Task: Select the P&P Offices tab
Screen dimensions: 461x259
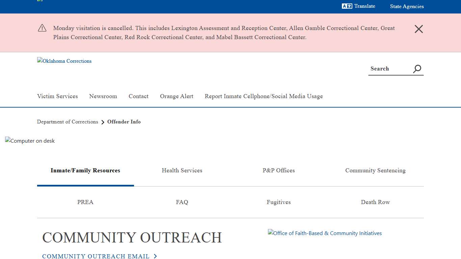Action: (x=279, y=171)
